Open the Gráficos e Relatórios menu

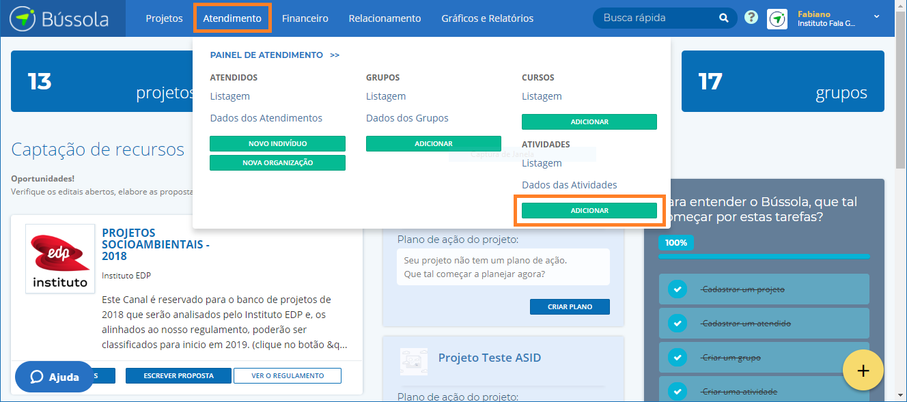tap(487, 18)
